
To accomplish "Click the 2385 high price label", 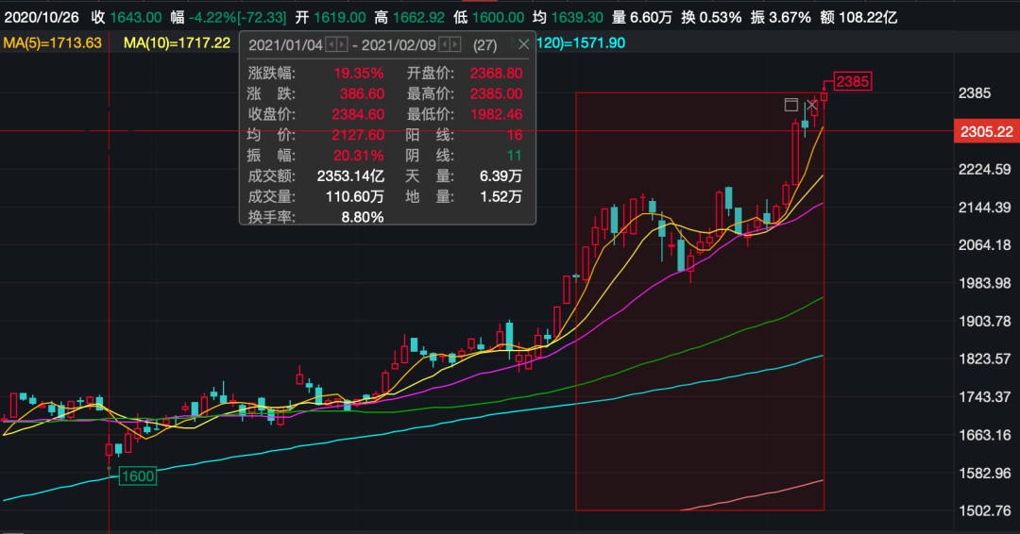I will tap(852, 81).
